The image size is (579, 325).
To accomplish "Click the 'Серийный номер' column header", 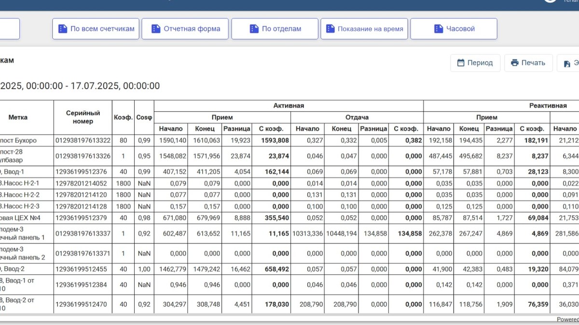I will 83,117.
